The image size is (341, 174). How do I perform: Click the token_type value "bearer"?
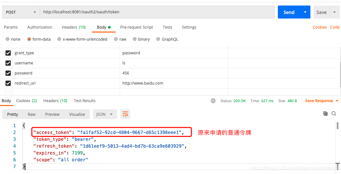83,139
